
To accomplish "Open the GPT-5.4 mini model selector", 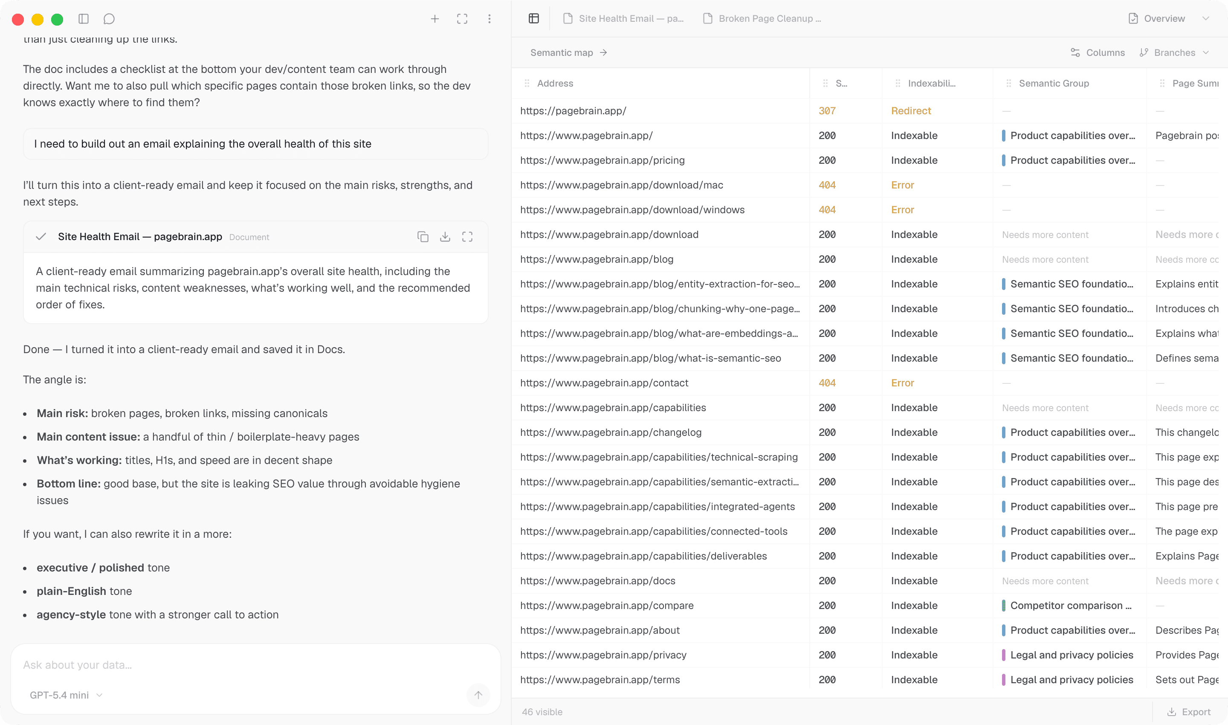I will pos(66,695).
